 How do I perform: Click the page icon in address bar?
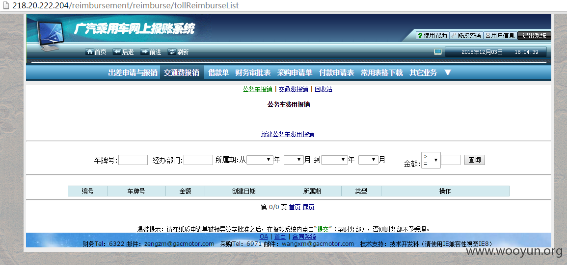point(6,6)
